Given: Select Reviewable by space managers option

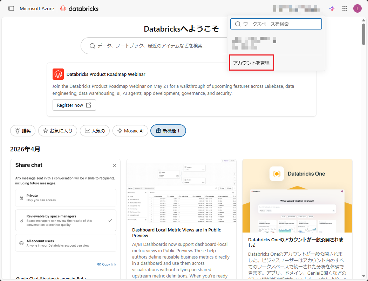Looking at the screenshot, I should click(66, 220).
